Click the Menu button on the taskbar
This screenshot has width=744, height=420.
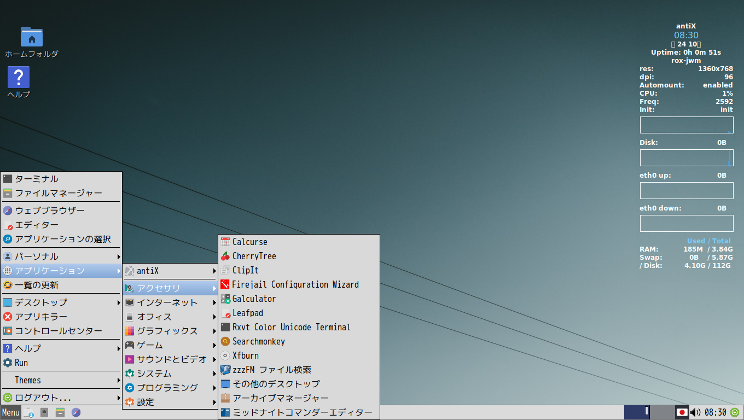tap(10, 412)
